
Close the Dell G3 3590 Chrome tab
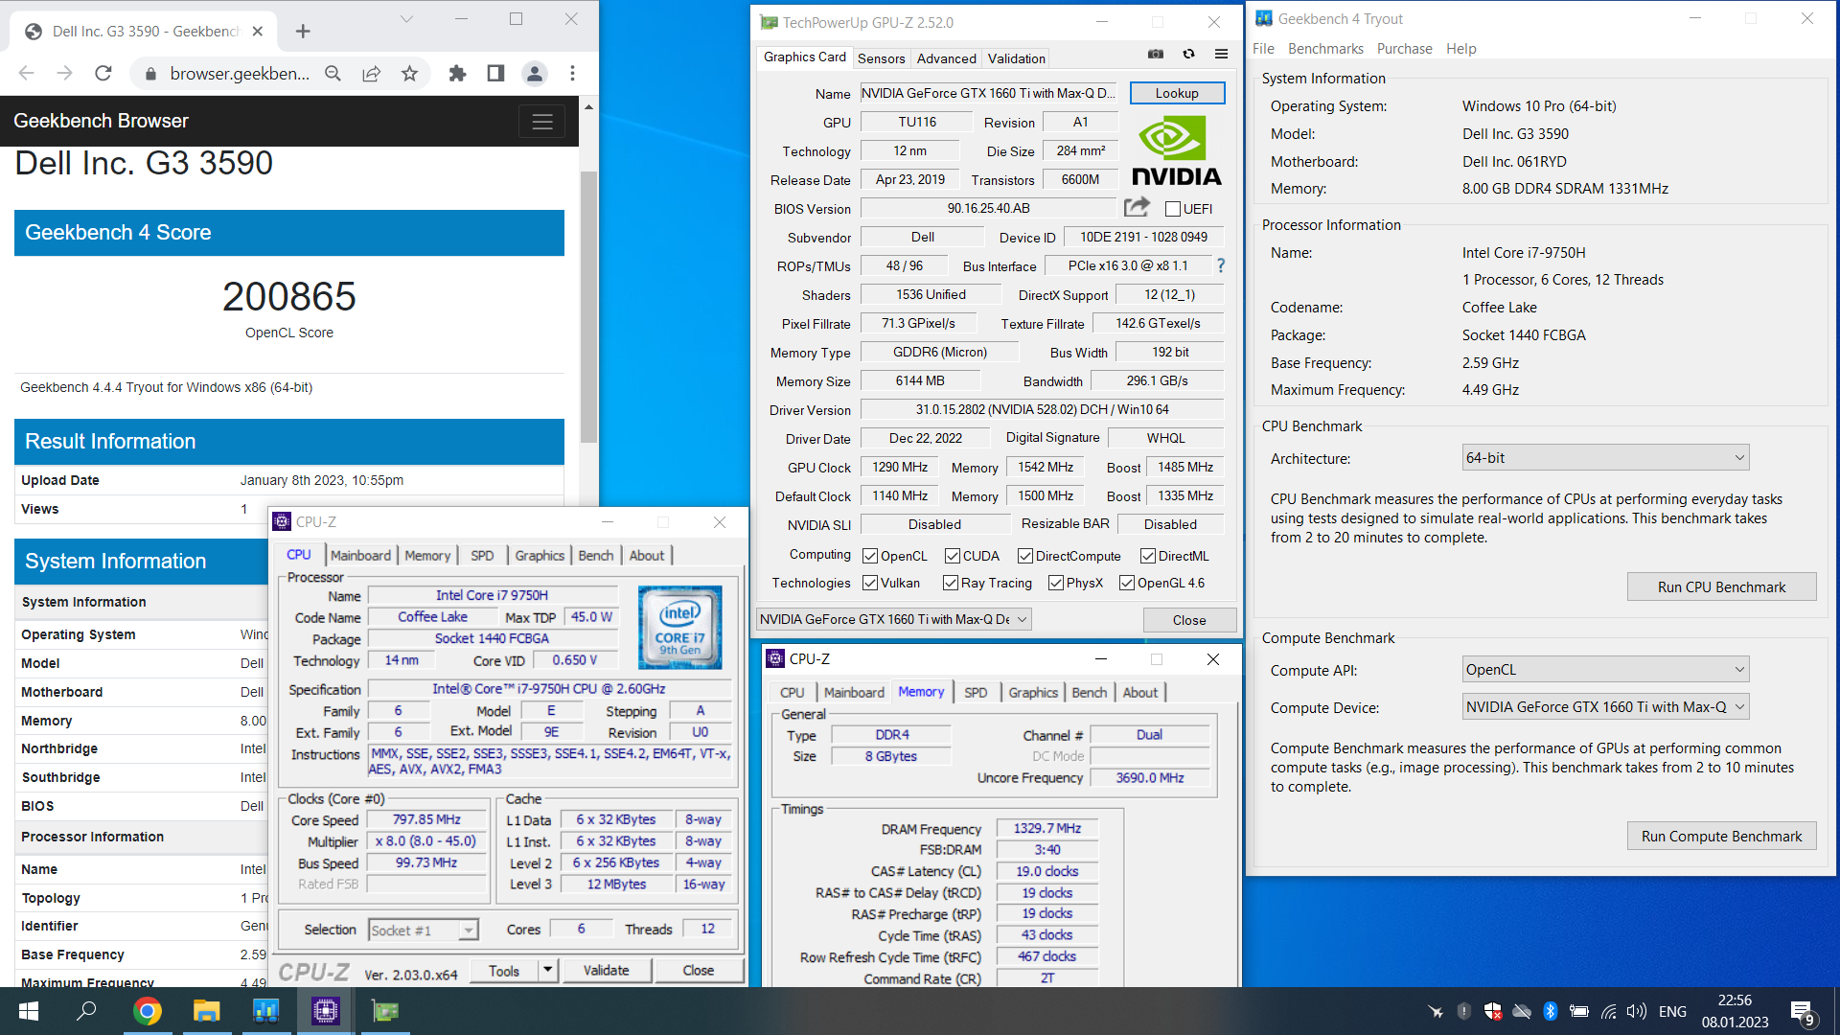[x=258, y=32]
